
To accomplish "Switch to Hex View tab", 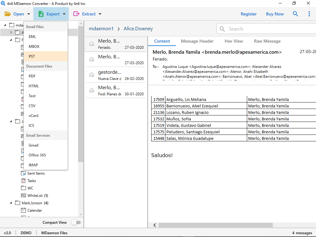I will pyautogui.click(x=234, y=41).
